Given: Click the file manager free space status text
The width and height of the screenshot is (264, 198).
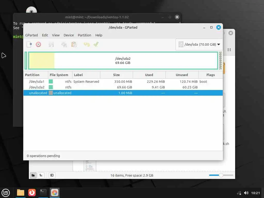Looking at the screenshot, I should click(x=132, y=175).
